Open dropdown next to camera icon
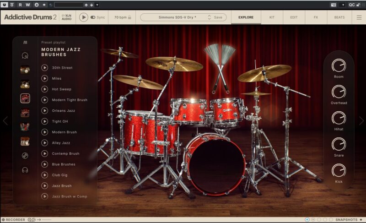 pyautogui.click(x=343, y=5)
